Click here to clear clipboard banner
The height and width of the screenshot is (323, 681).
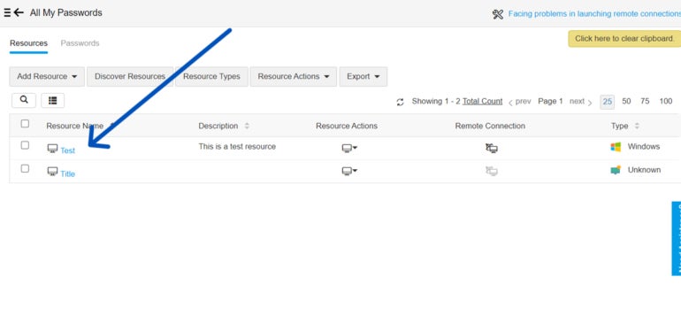click(x=624, y=39)
